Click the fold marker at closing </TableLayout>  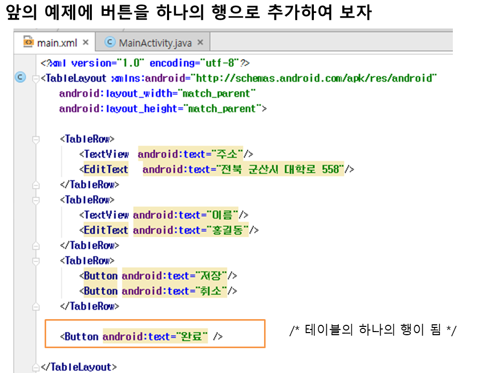(36, 367)
